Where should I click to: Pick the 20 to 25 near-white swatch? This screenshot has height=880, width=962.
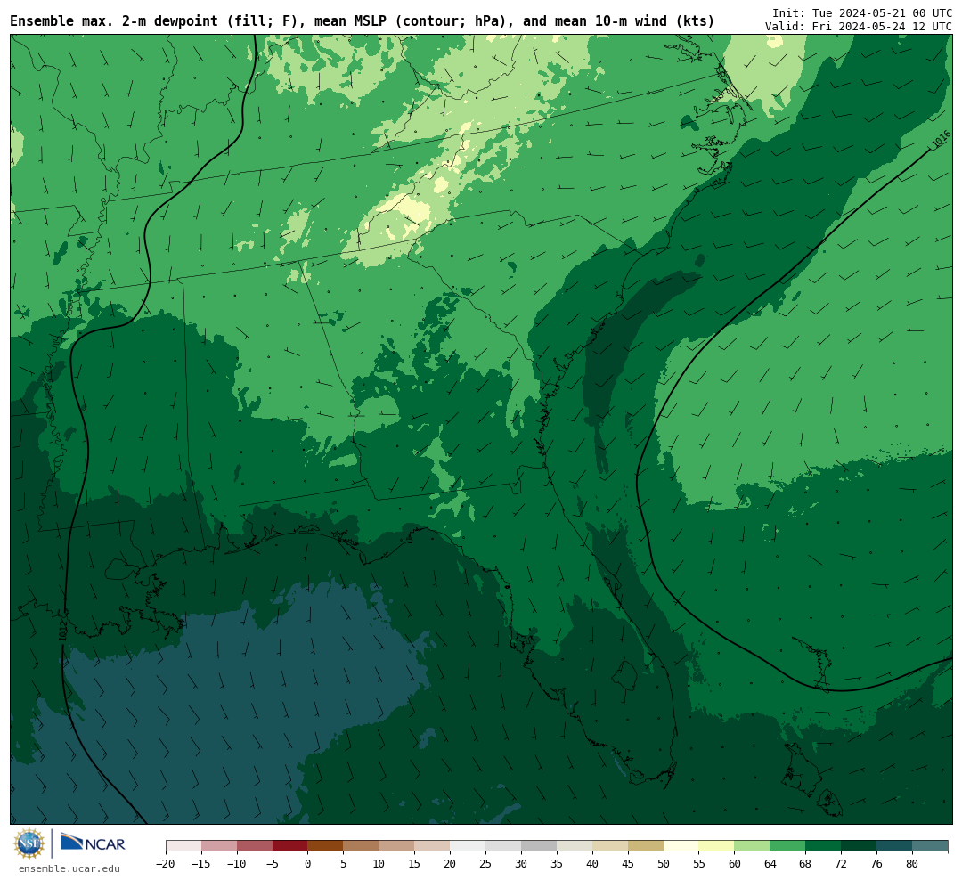coord(469,846)
